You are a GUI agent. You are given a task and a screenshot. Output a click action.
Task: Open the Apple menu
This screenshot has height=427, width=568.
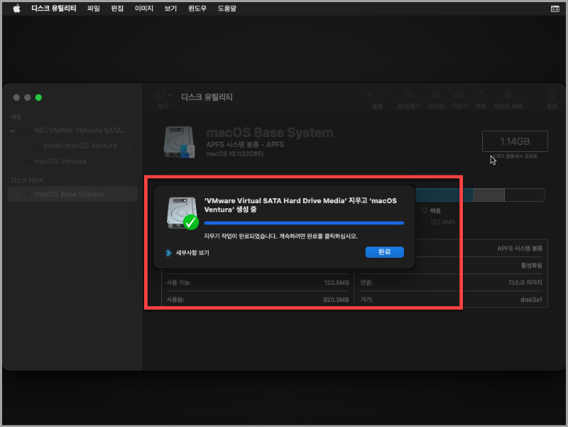[16, 9]
